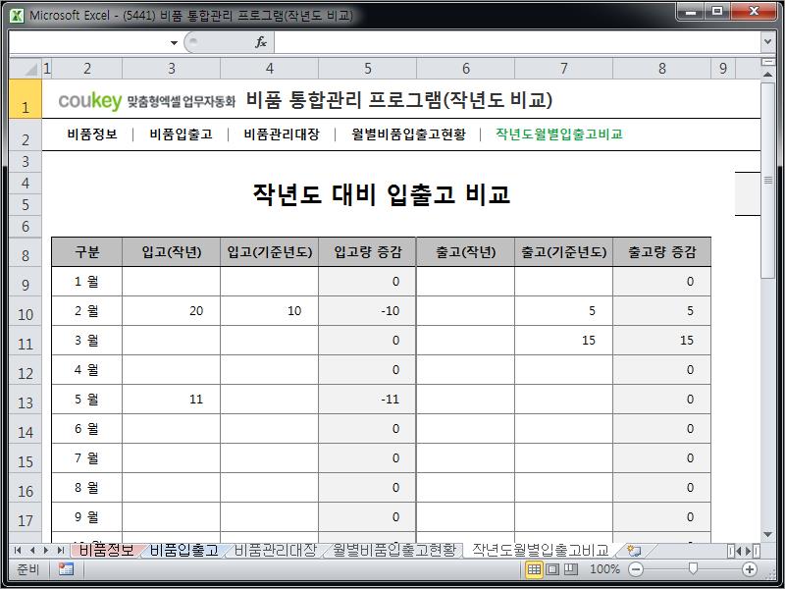Click the zoom in plus button
This screenshot has width=785, height=589.
(750, 569)
